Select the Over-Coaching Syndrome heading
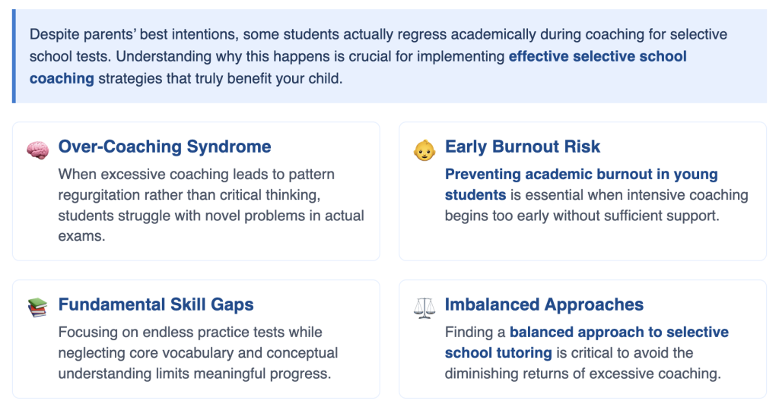Image resolution: width=779 pixels, height=407 pixels. (x=164, y=147)
